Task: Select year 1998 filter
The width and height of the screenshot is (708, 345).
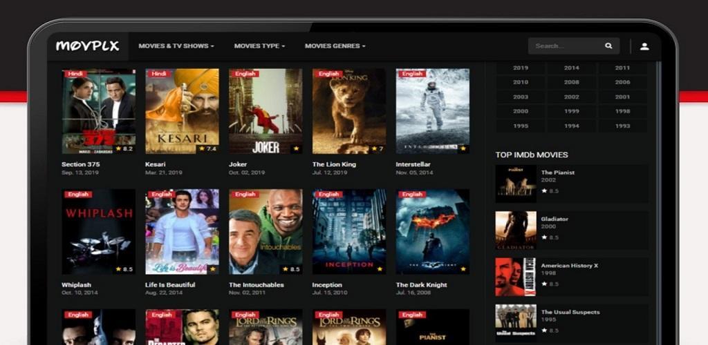Action: (623, 111)
